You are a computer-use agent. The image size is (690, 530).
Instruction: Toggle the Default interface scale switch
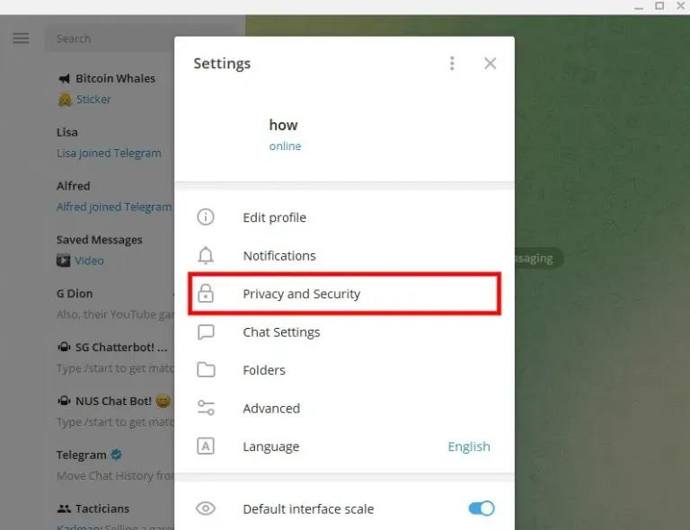[x=482, y=508]
